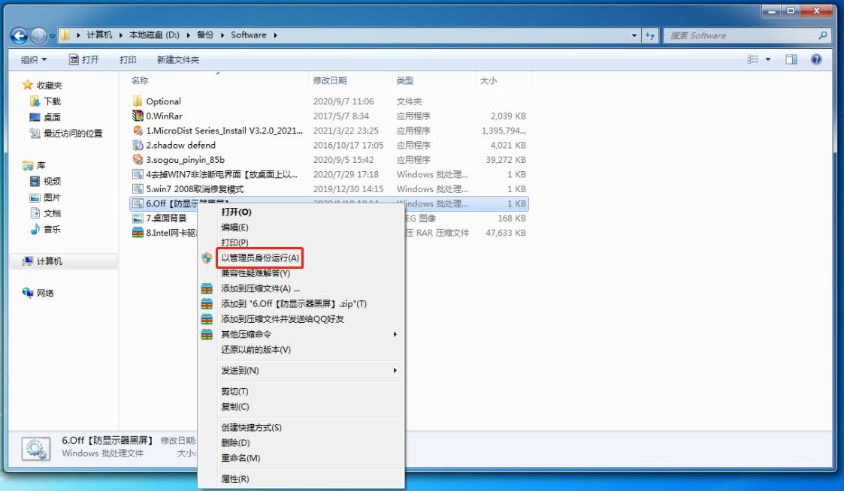Select 属性(R) in the context menu

tap(234, 479)
